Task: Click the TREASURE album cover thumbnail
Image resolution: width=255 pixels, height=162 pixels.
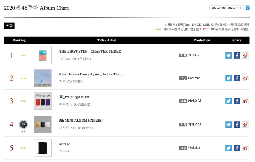Action: coord(43,55)
